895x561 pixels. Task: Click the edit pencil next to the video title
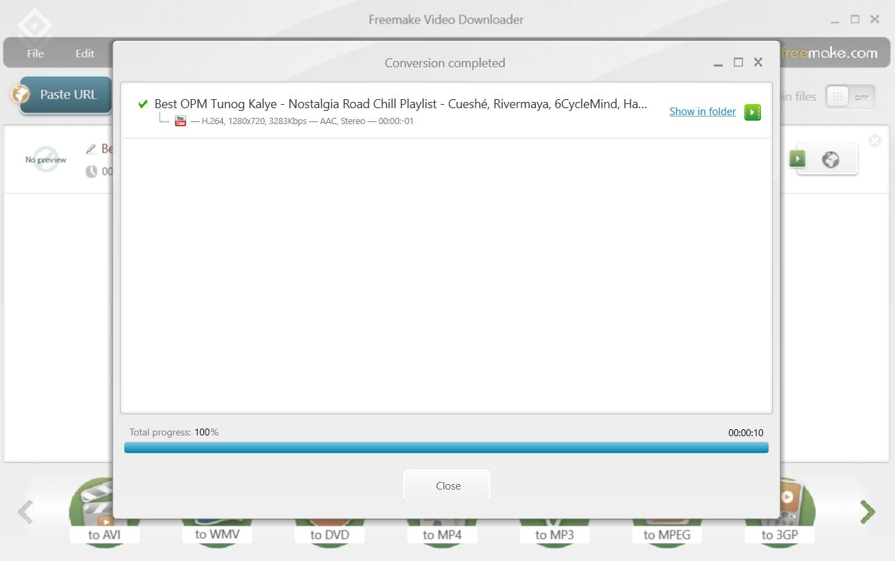(x=92, y=148)
